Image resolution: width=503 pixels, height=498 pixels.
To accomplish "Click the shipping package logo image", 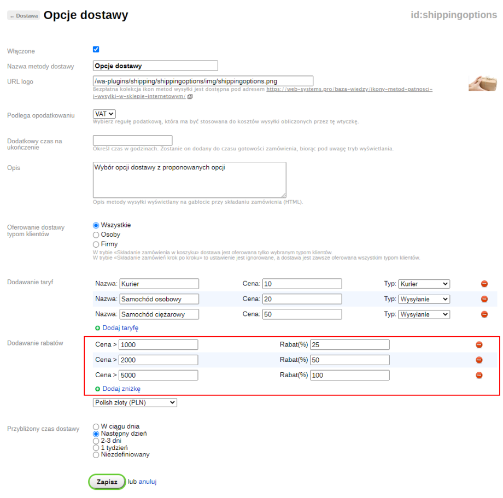I will click(x=482, y=83).
